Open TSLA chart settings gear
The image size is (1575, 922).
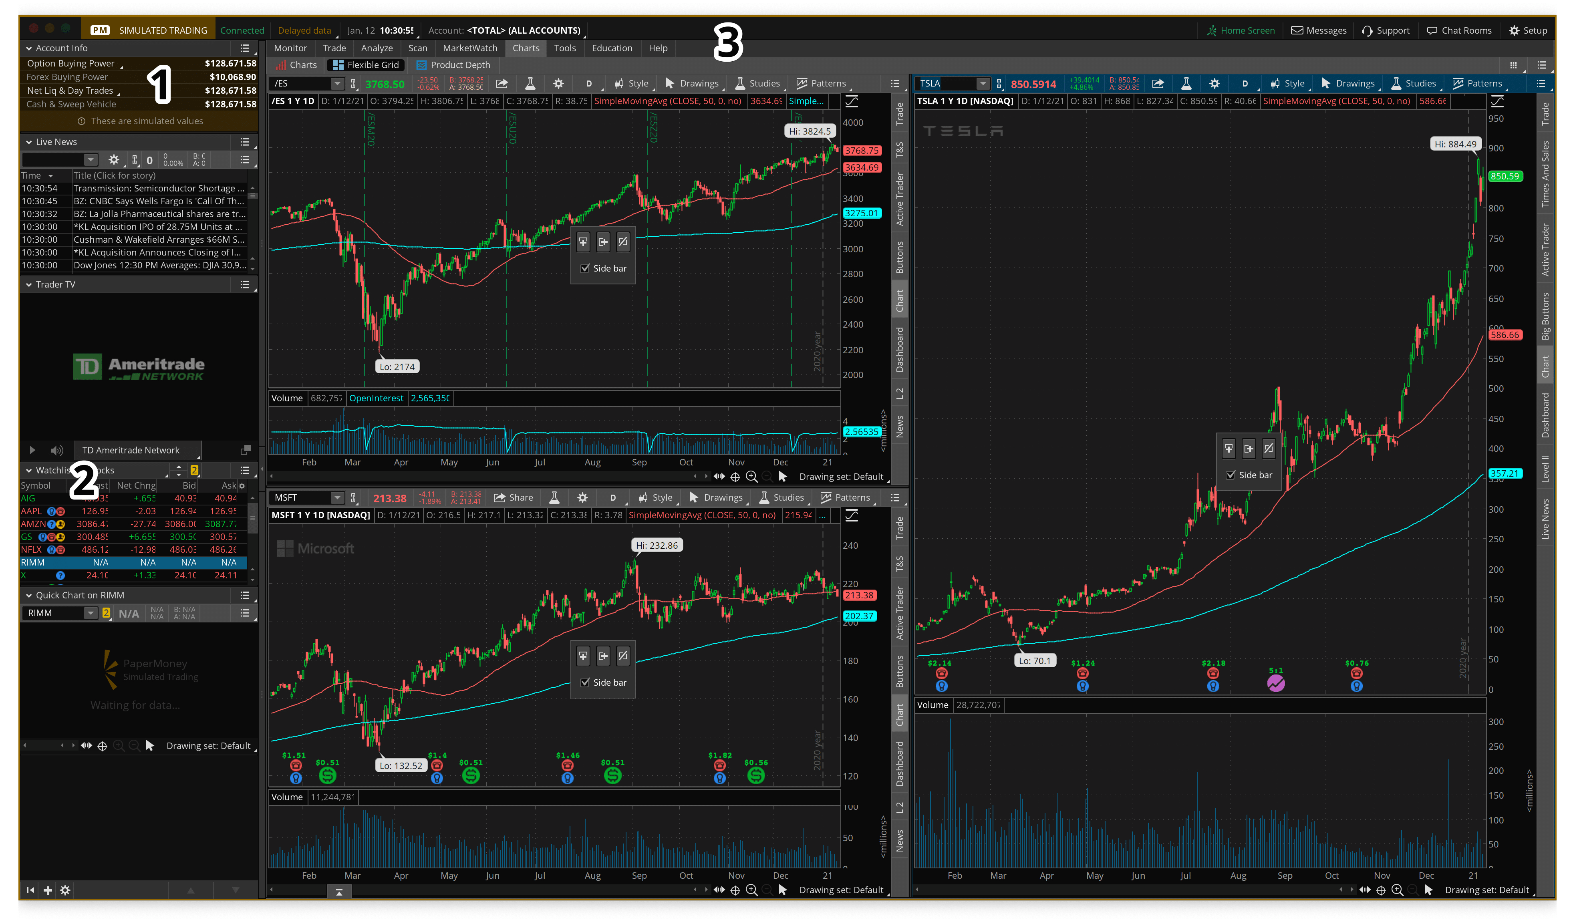(1214, 84)
